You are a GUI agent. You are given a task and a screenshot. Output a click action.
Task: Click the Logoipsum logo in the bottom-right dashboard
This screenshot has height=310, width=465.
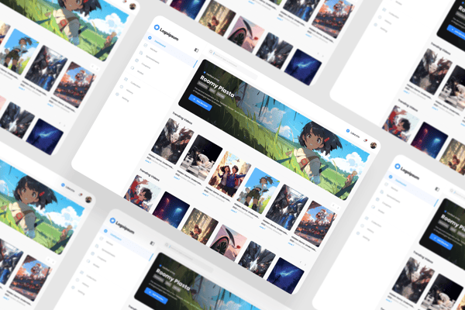tap(407, 172)
